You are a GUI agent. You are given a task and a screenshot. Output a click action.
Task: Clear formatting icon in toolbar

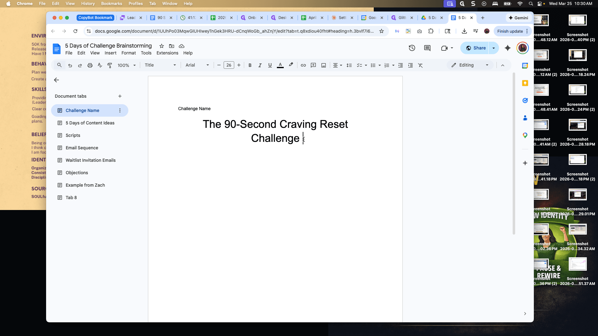[420, 65]
